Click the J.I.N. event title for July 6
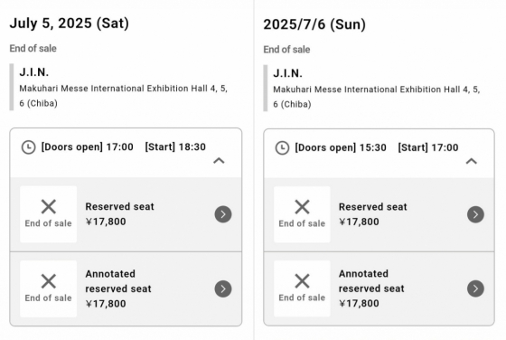The height and width of the screenshot is (340, 506). tap(287, 73)
